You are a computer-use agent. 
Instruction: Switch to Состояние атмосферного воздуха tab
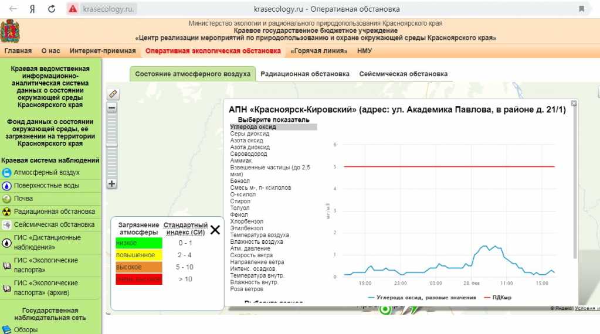(192, 74)
